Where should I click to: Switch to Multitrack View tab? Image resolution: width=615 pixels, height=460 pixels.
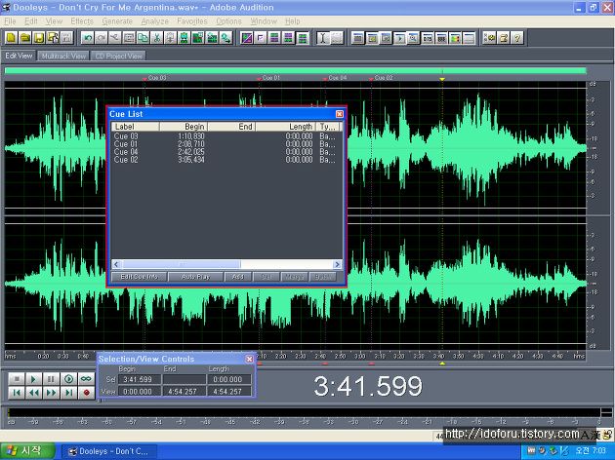[x=63, y=56]
